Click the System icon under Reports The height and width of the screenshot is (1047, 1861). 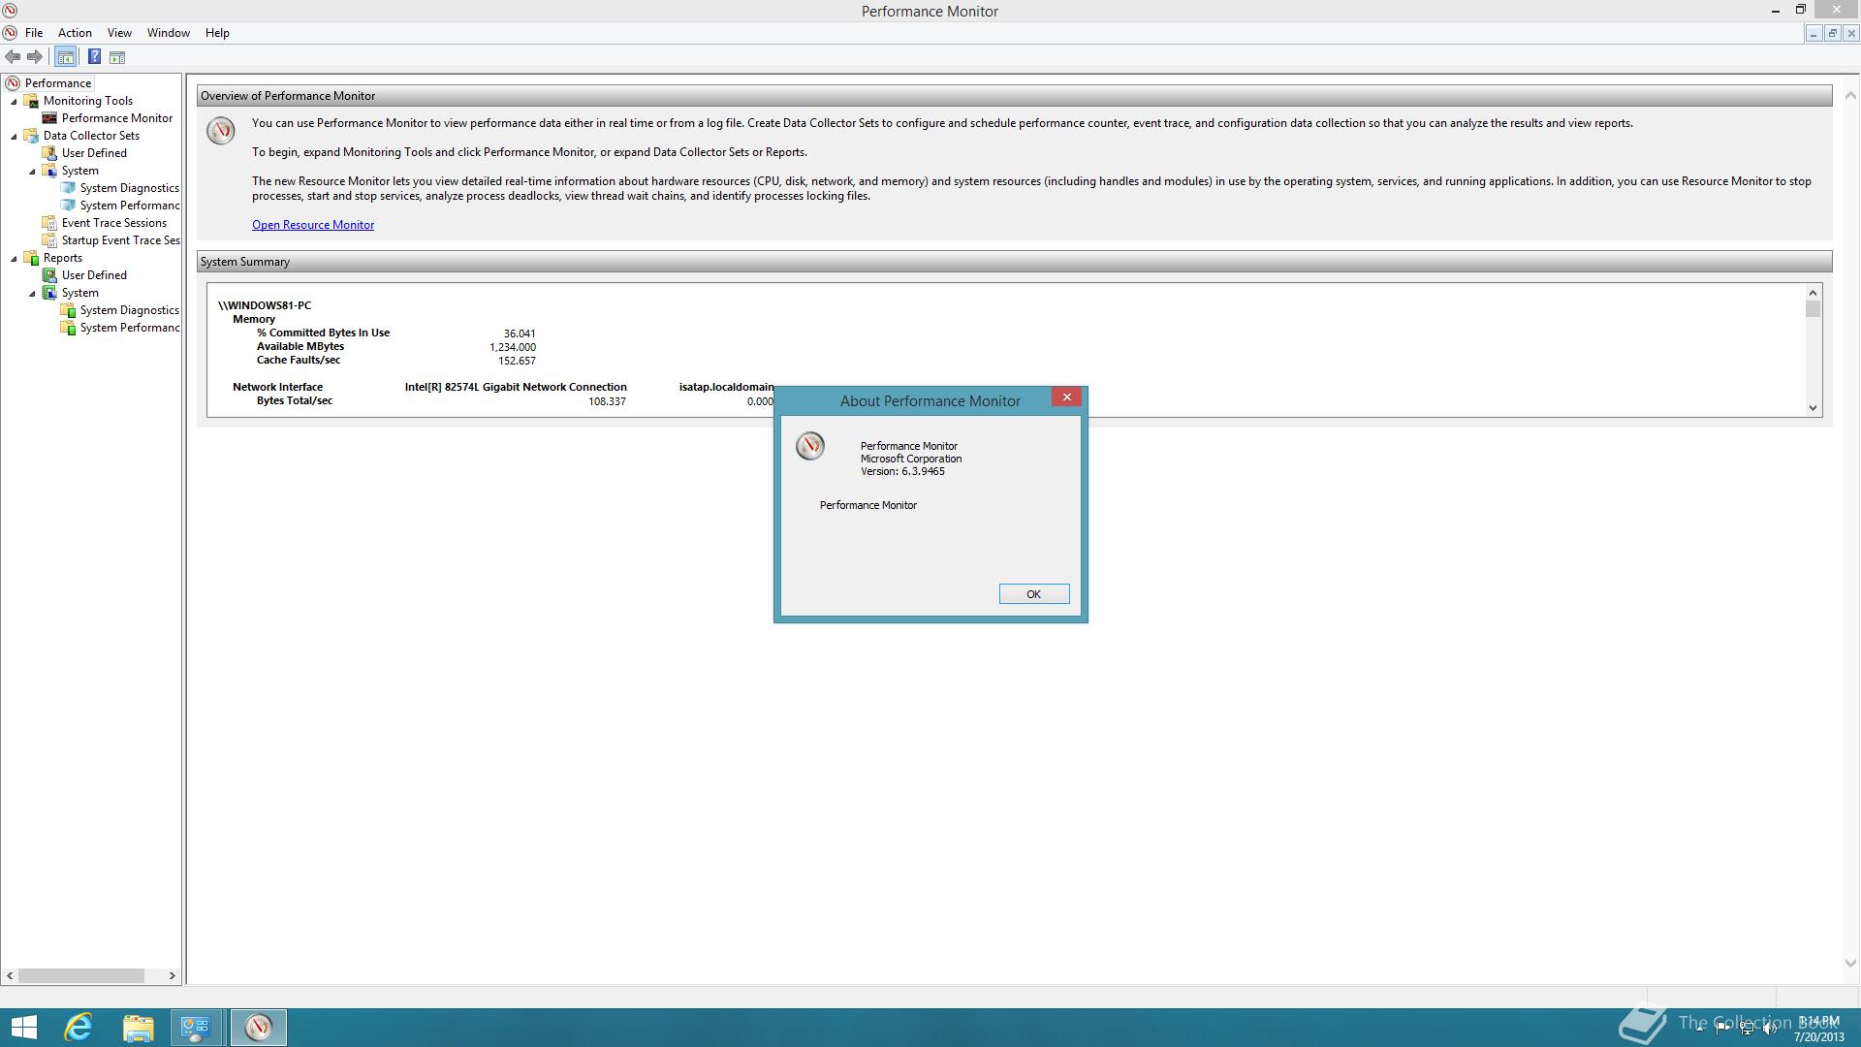coord(49,293)
